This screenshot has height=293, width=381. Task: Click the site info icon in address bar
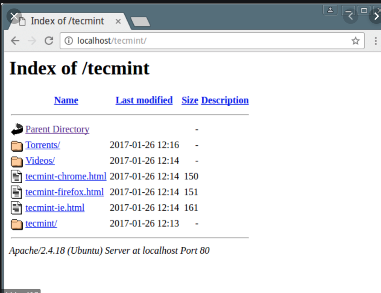(x=68, y=40)
